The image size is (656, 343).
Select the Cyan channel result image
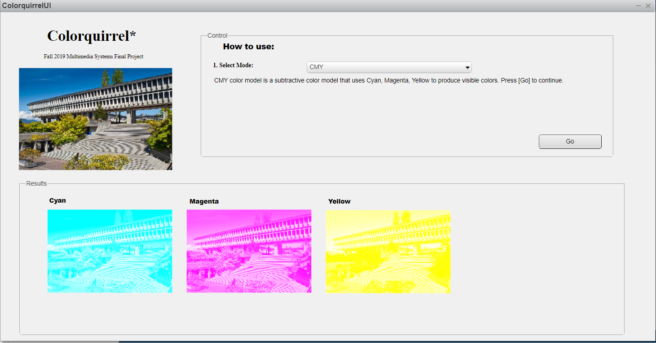(x=110, y=251)
